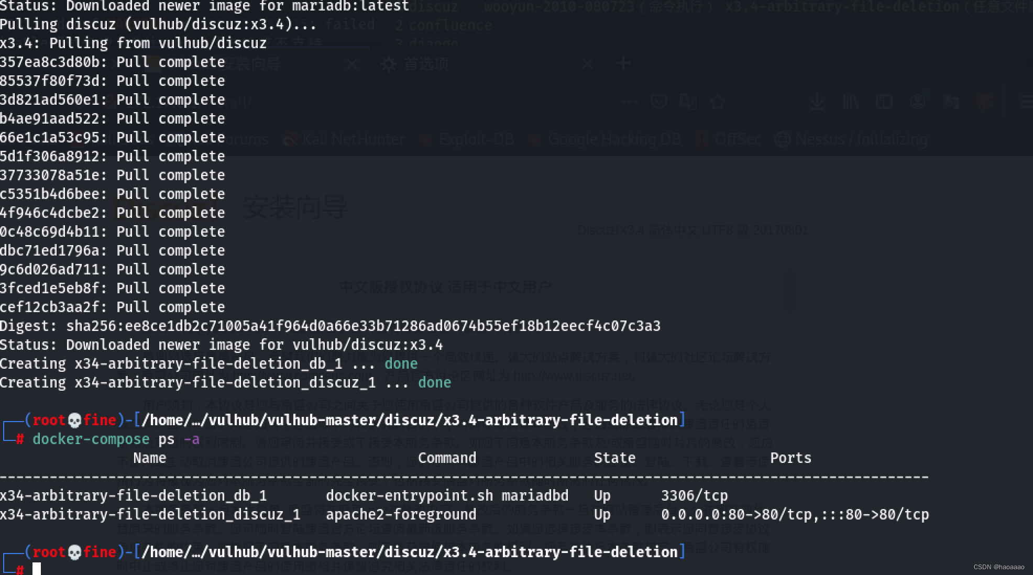This screenshot has height=575, width=1033.
Task: Click the license agreement scrollbar
Action: tap(790, 291)
